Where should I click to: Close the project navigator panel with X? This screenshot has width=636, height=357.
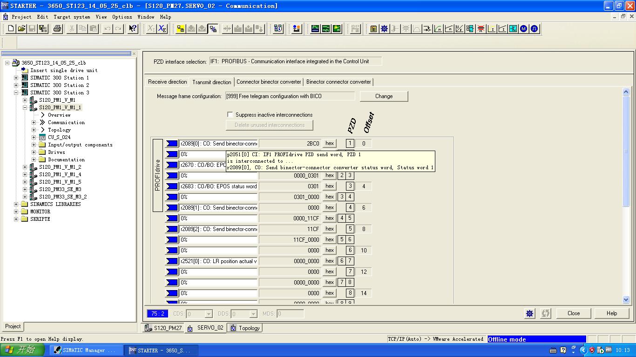(x=134, y=53)
